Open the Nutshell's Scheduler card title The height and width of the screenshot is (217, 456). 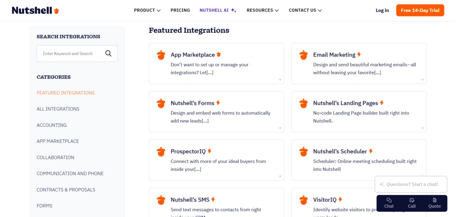(340, 151)
